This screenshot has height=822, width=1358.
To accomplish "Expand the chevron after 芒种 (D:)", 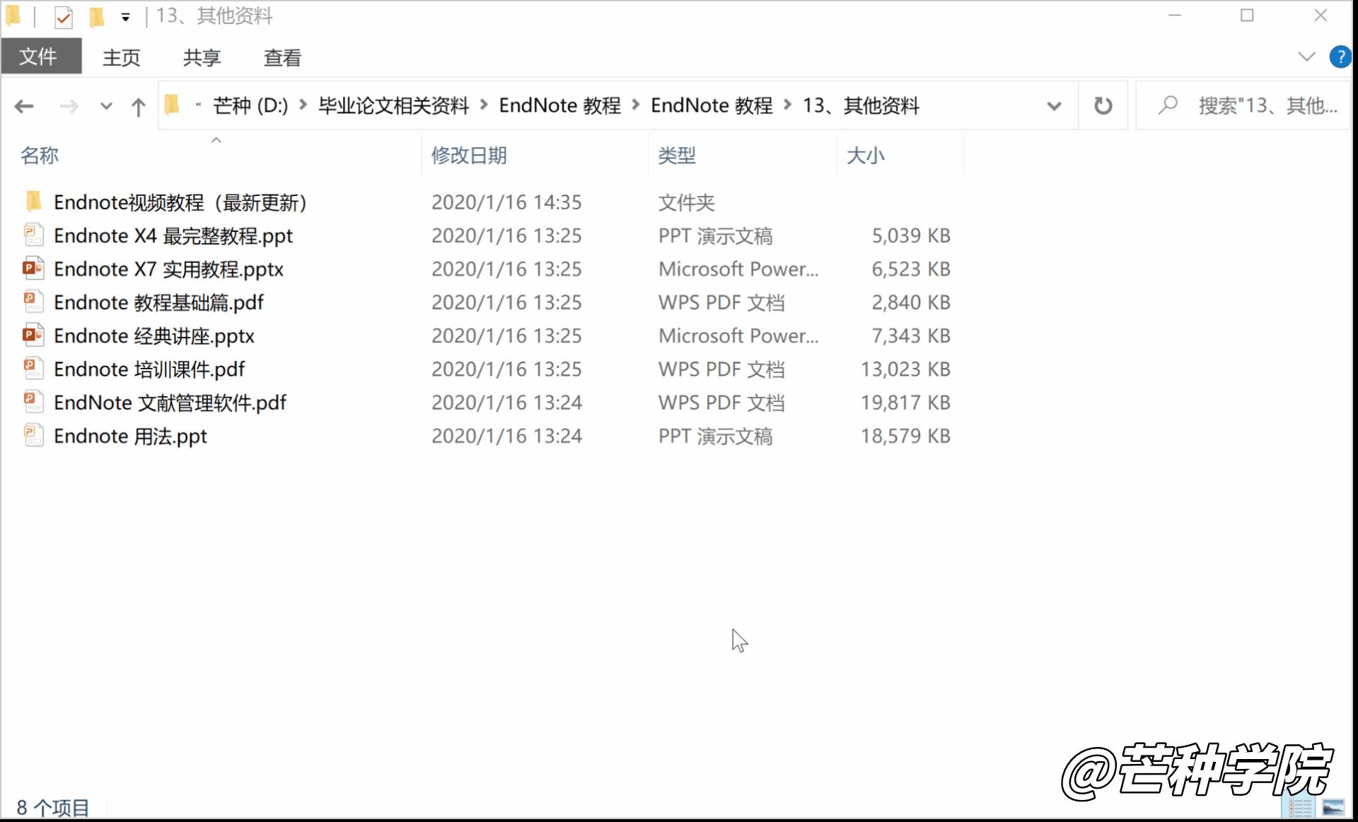I will pos(303,105).
